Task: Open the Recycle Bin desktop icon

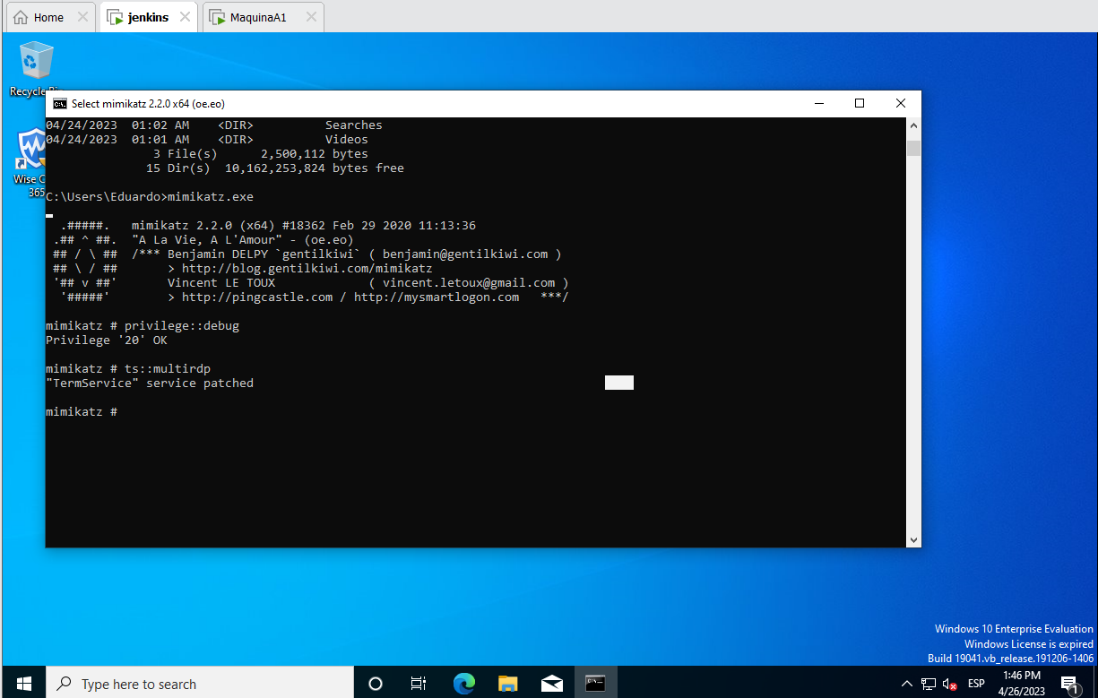Action: pyautogui.click(x=36, y=67)
